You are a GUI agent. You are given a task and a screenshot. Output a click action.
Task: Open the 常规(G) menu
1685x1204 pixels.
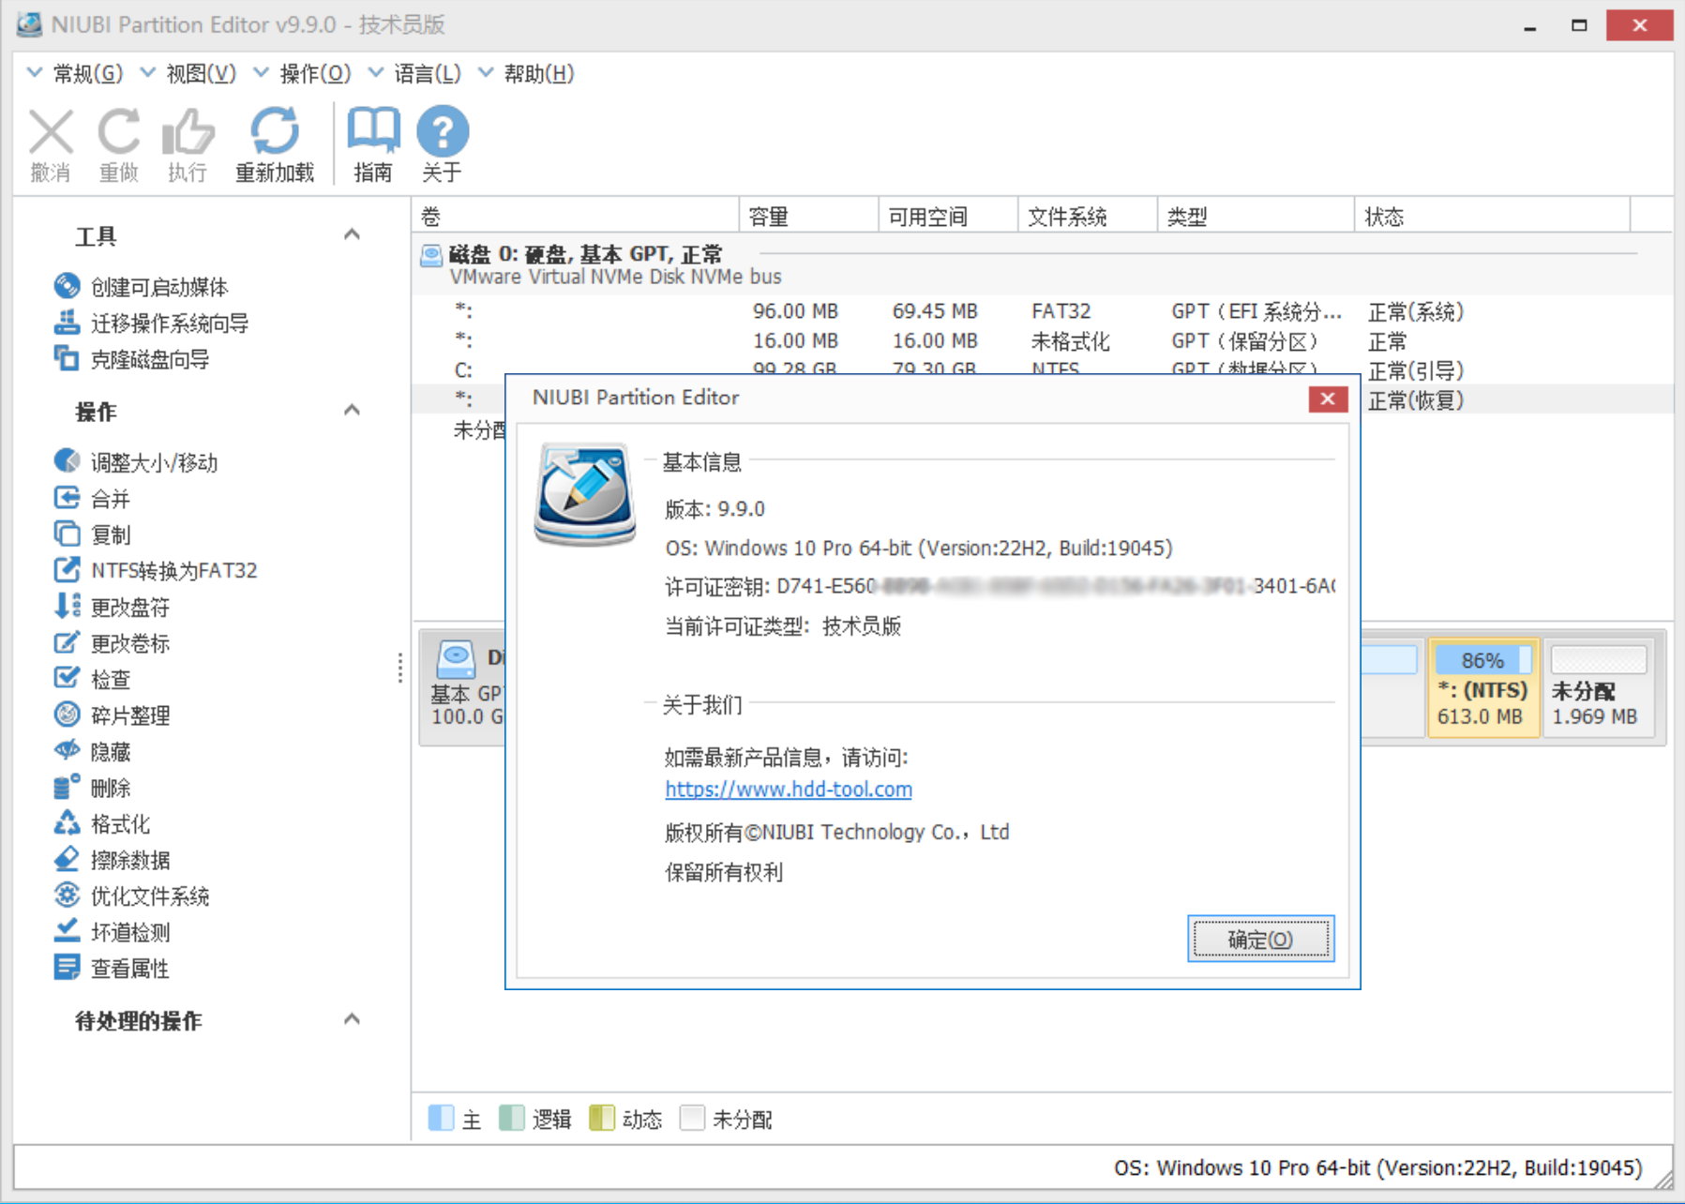pos(76,73)
